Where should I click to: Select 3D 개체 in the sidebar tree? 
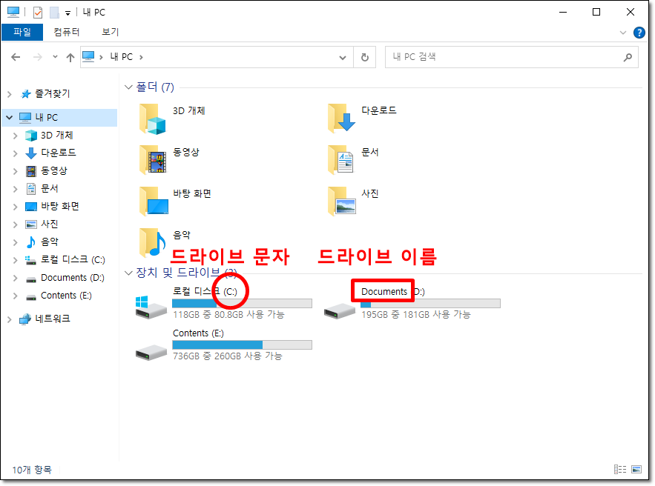pos(57,135)
